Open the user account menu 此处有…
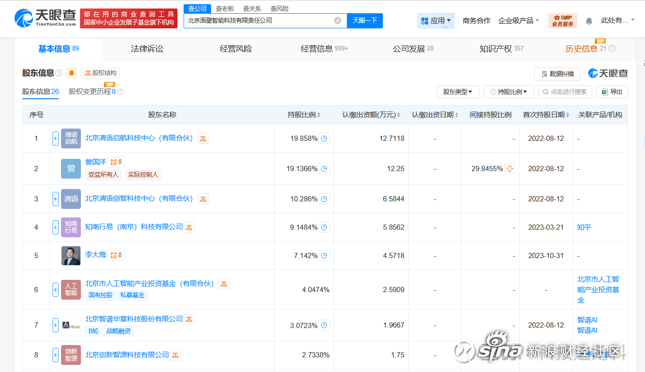Screen dimensions: 645x372 pos(618,20)
